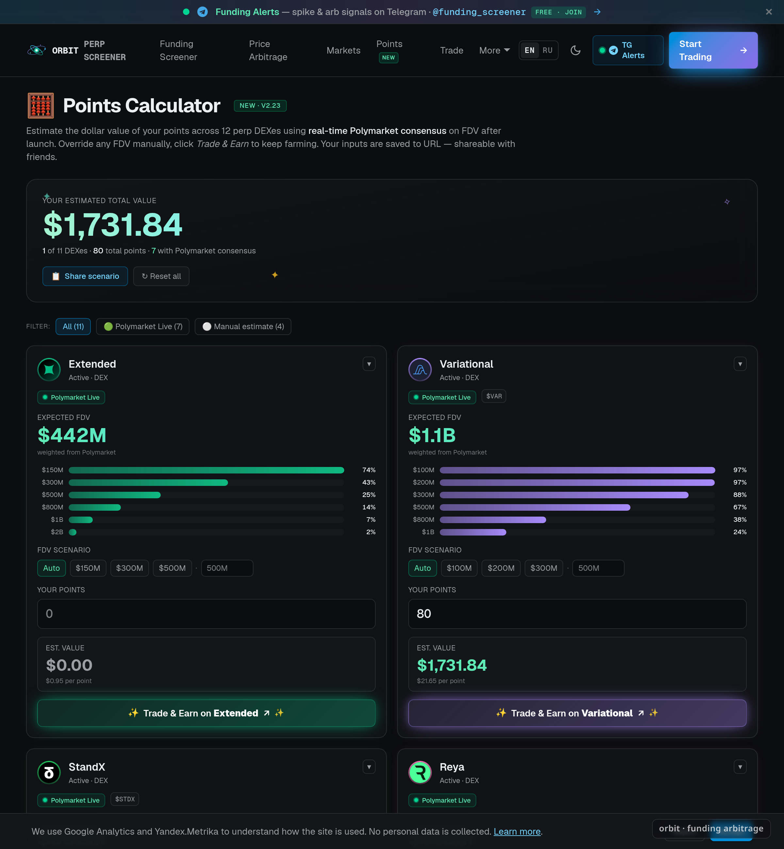Click the $STDX ticker tag

click(125, 799)
